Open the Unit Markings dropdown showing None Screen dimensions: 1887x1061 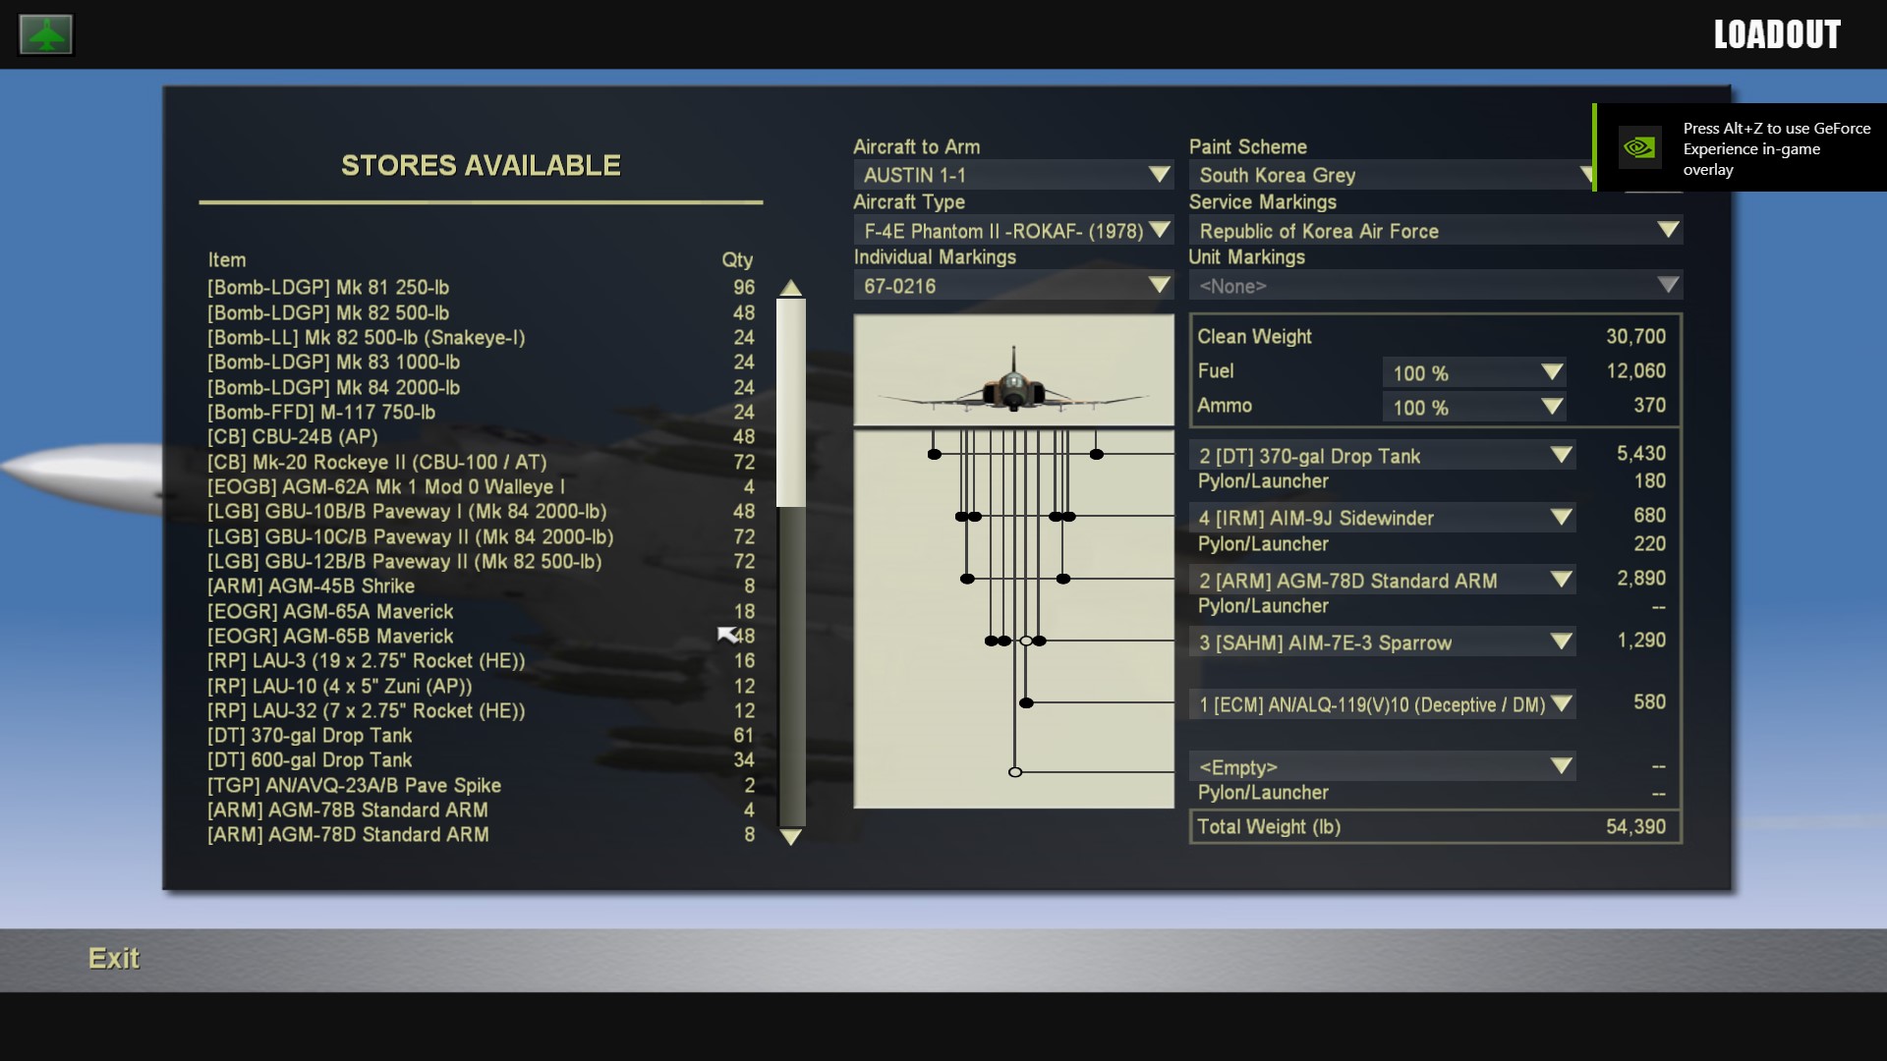tap(1436, 286)
